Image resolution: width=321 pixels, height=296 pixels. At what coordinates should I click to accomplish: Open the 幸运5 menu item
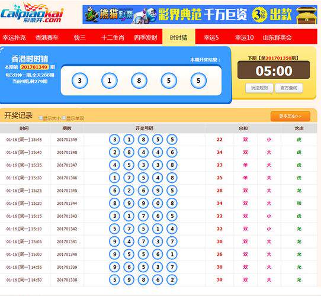[211, 37]
